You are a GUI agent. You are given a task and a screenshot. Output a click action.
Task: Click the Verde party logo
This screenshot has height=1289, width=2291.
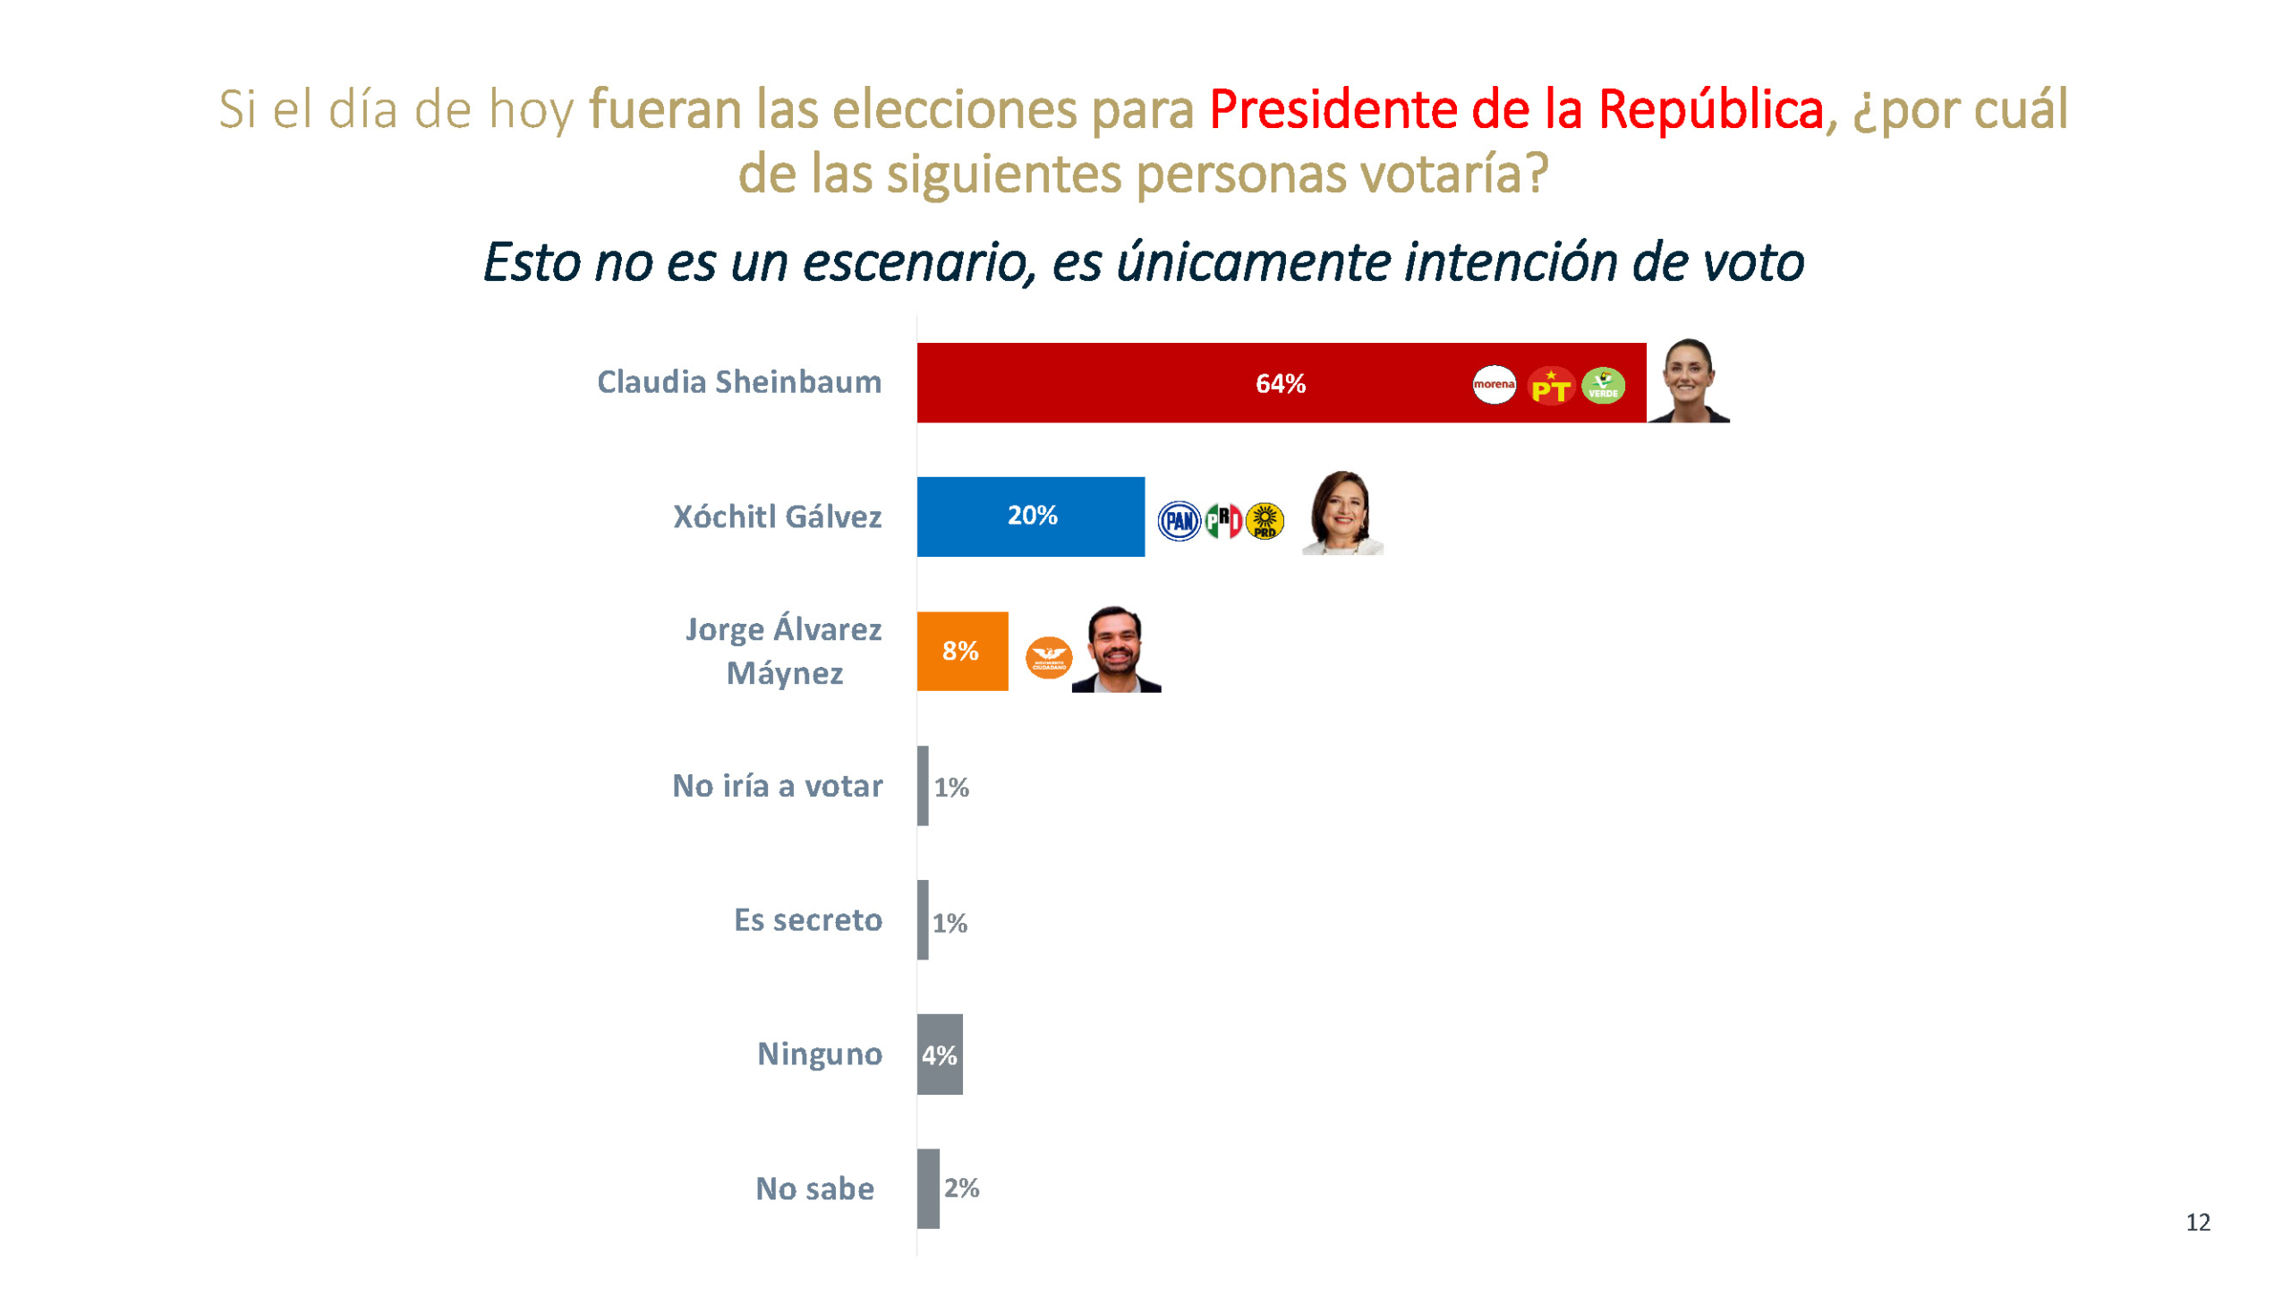click(1603, 386)
